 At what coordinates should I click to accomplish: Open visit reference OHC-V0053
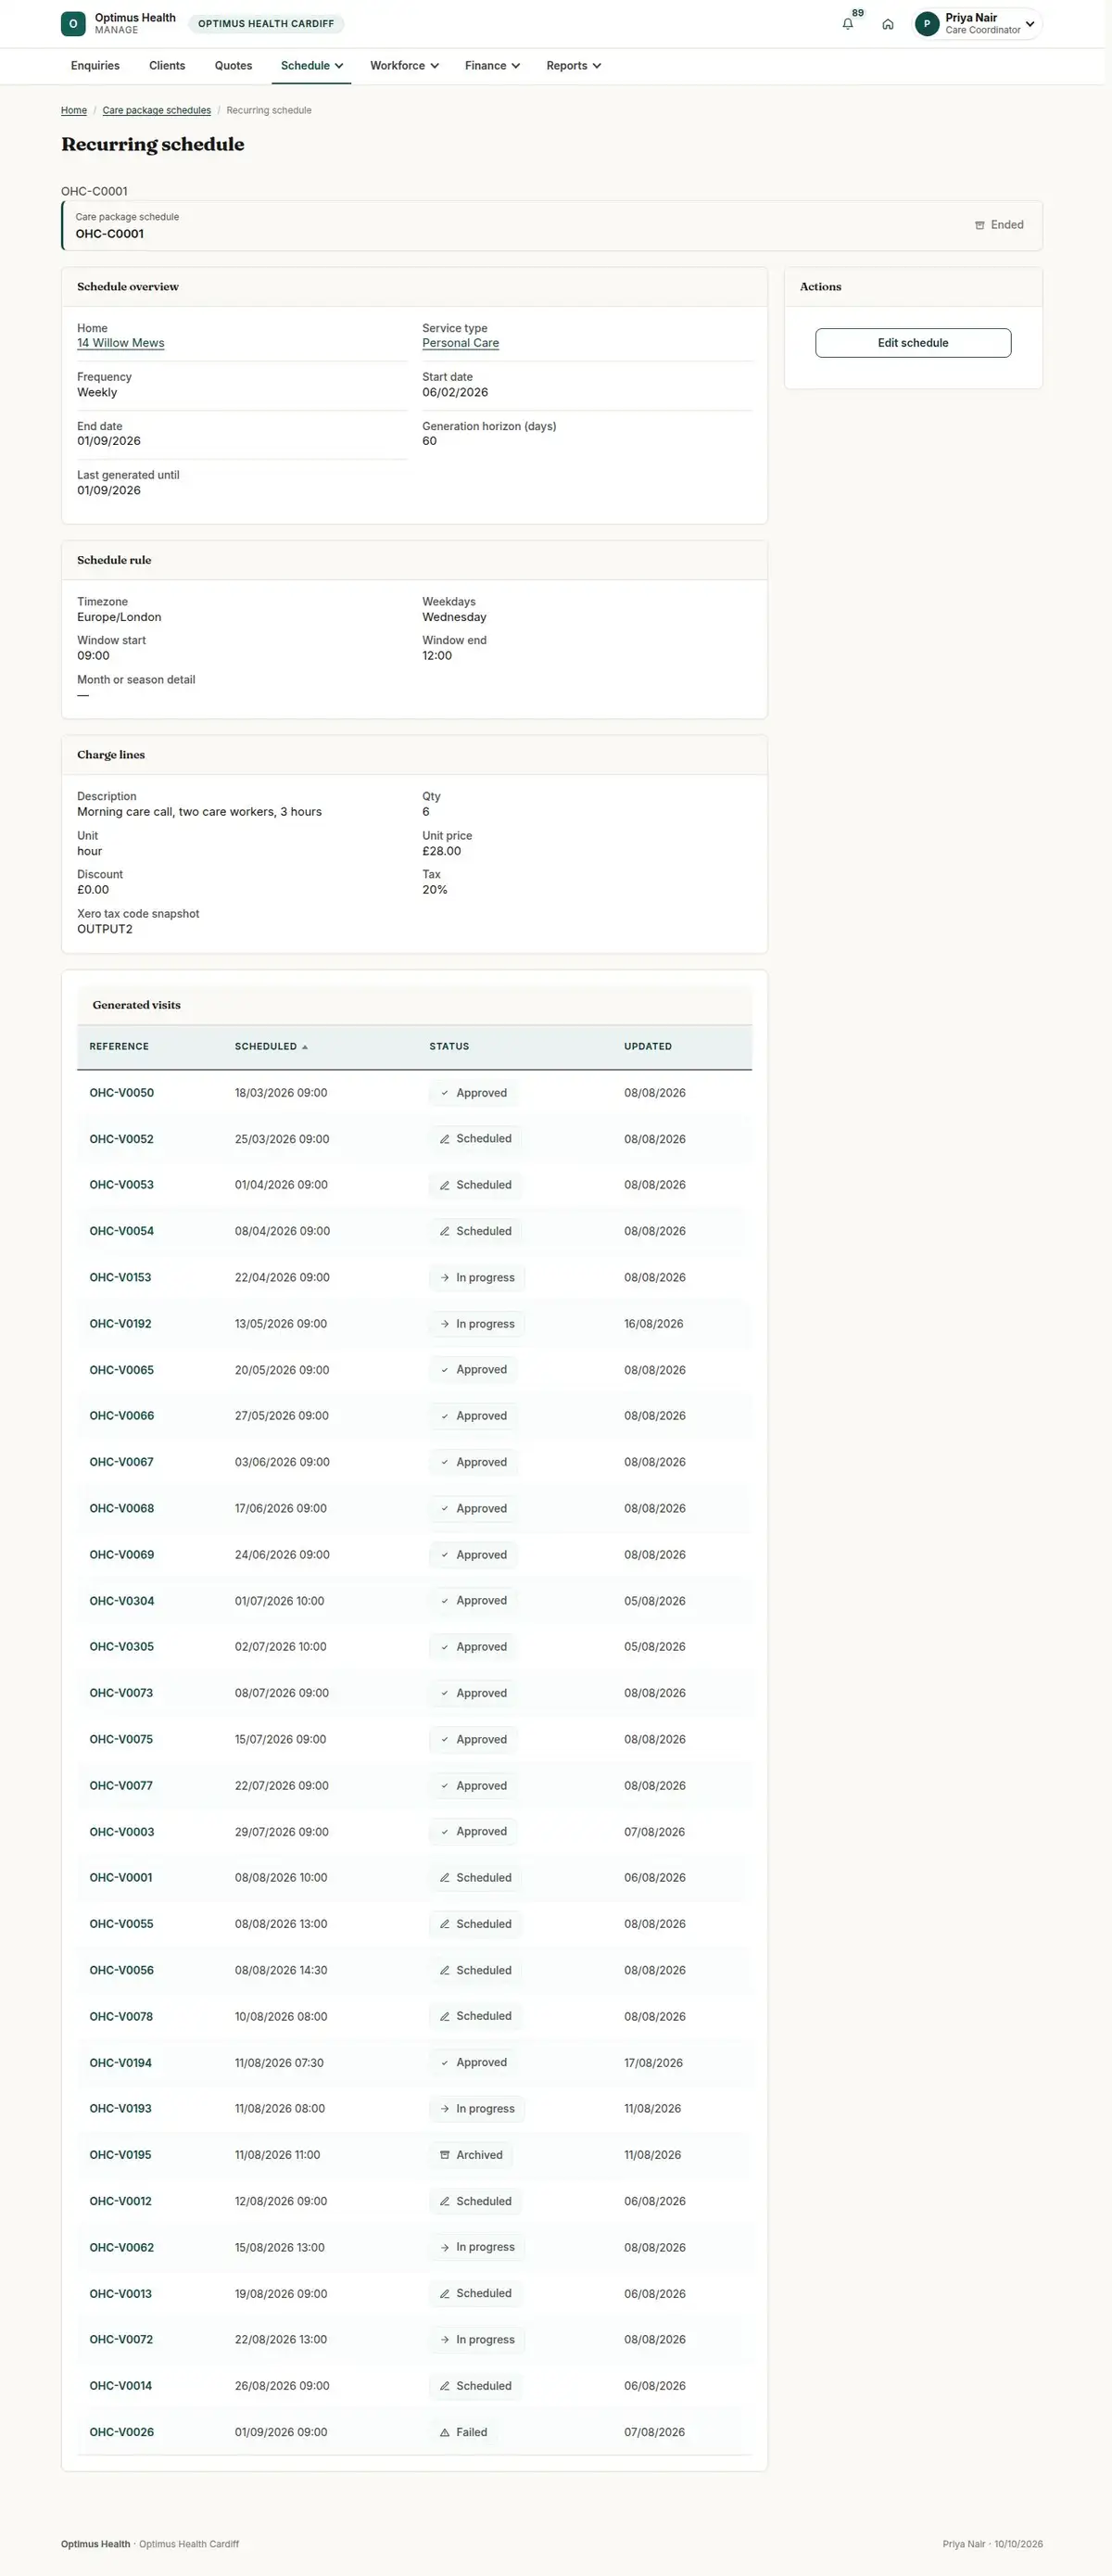(x=122, y=1185)
